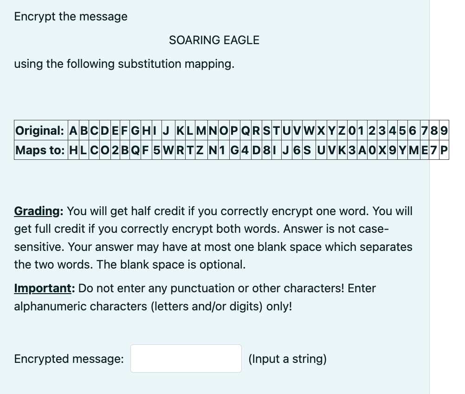Click the underlined Important heading
Viewport: 465px width, 394px height.
42,288
